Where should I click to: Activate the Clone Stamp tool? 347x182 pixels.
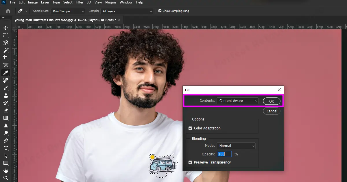tap(5, 96)
